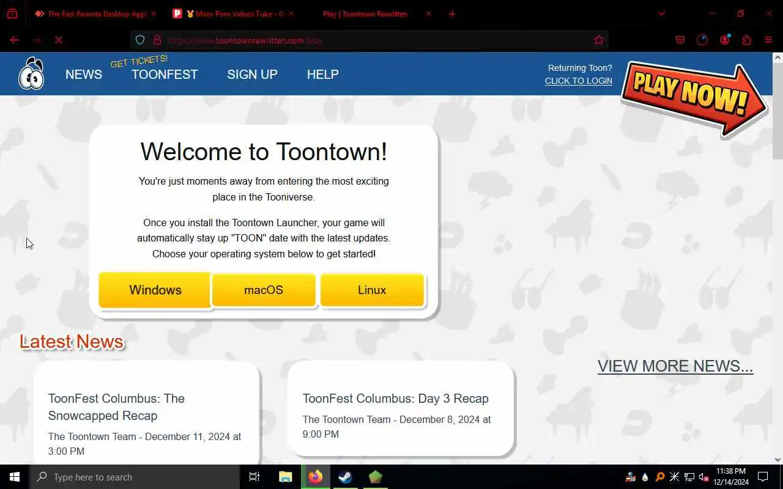783x489 pixels.
Task: Open the tracking protection shield icon
Action: [140, 40]
